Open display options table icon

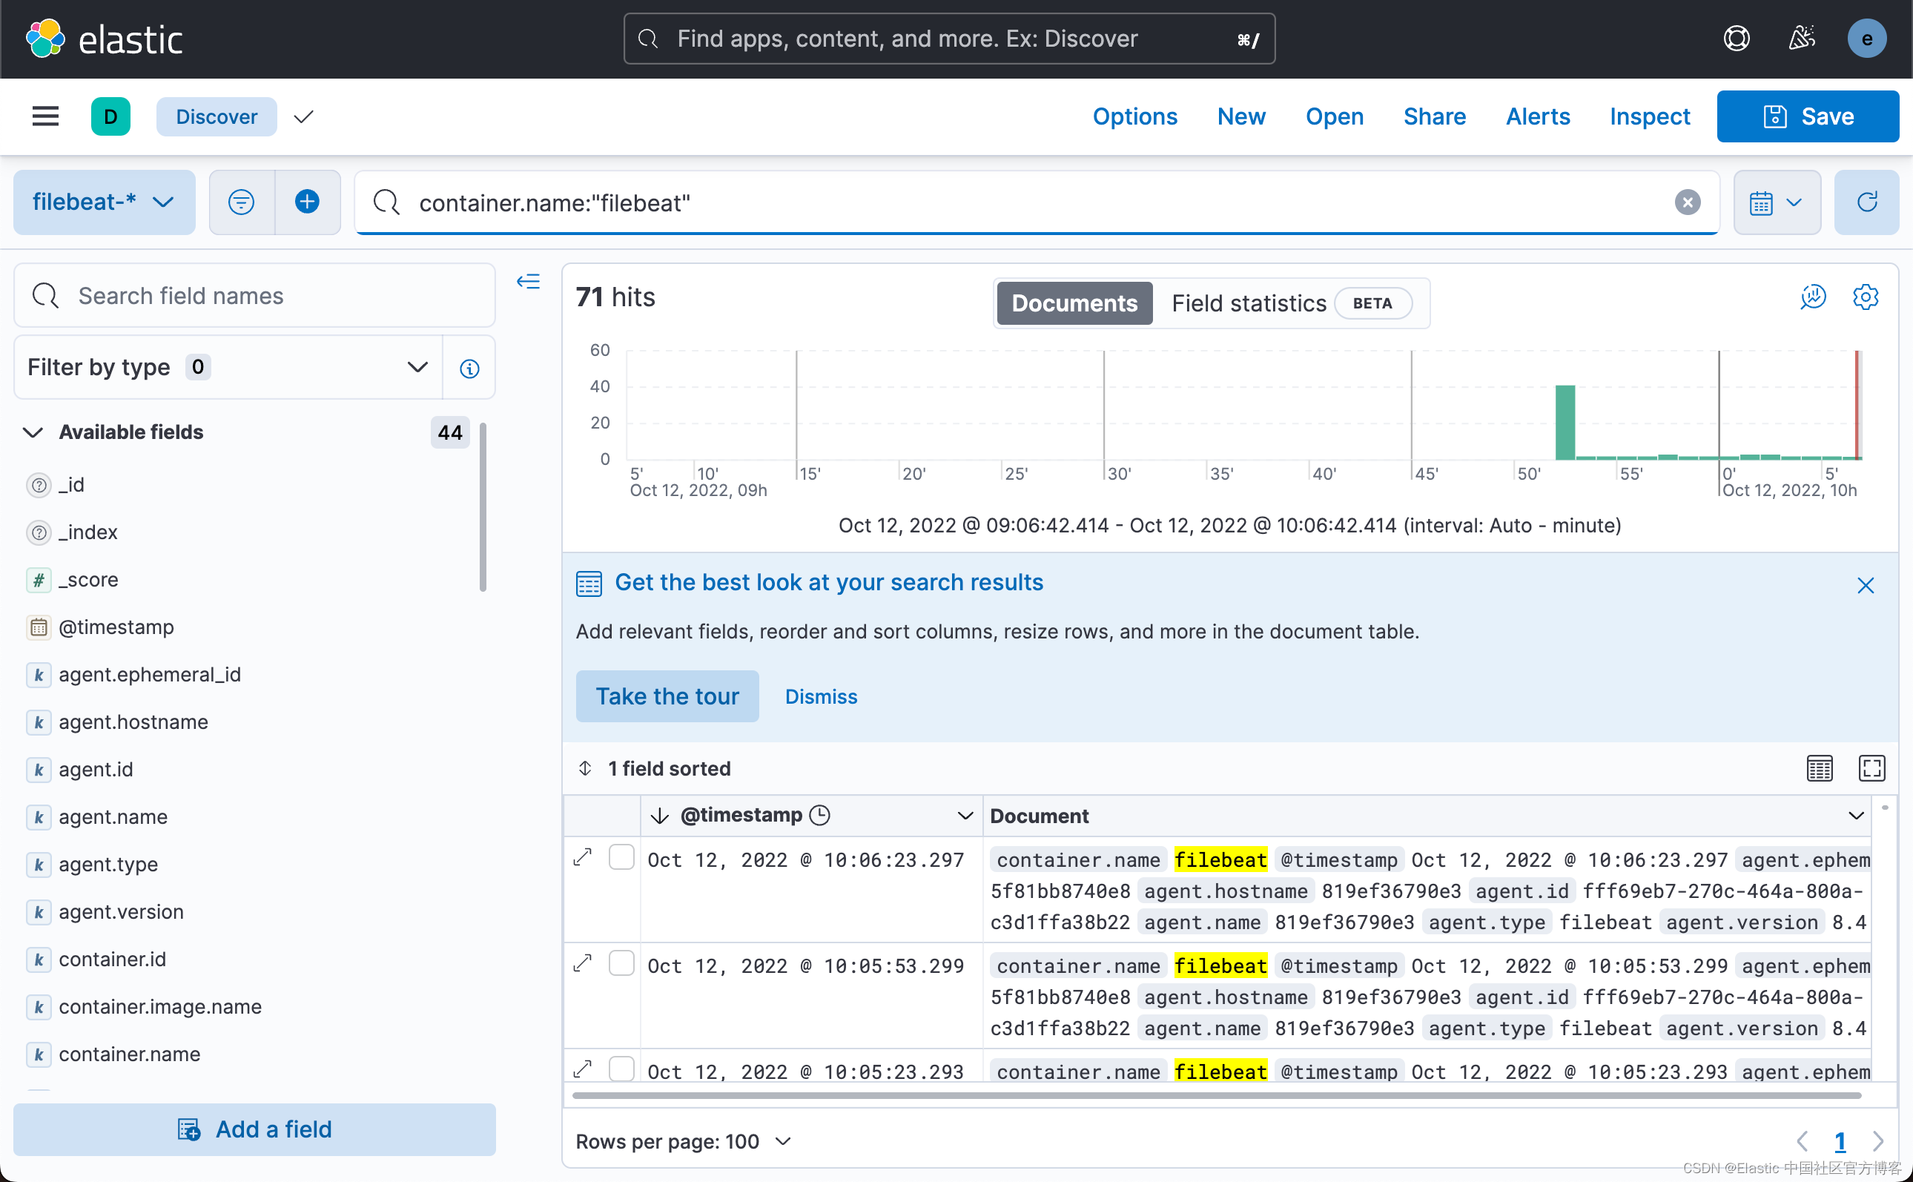(x=1820, y=768)
